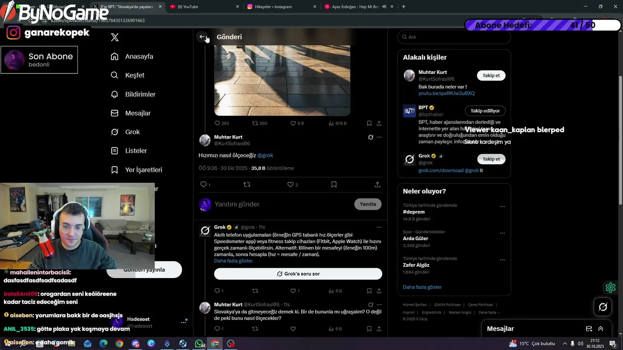
Task: Expand Grok's reply with Daha fazla göster
Action: (234, 261)
